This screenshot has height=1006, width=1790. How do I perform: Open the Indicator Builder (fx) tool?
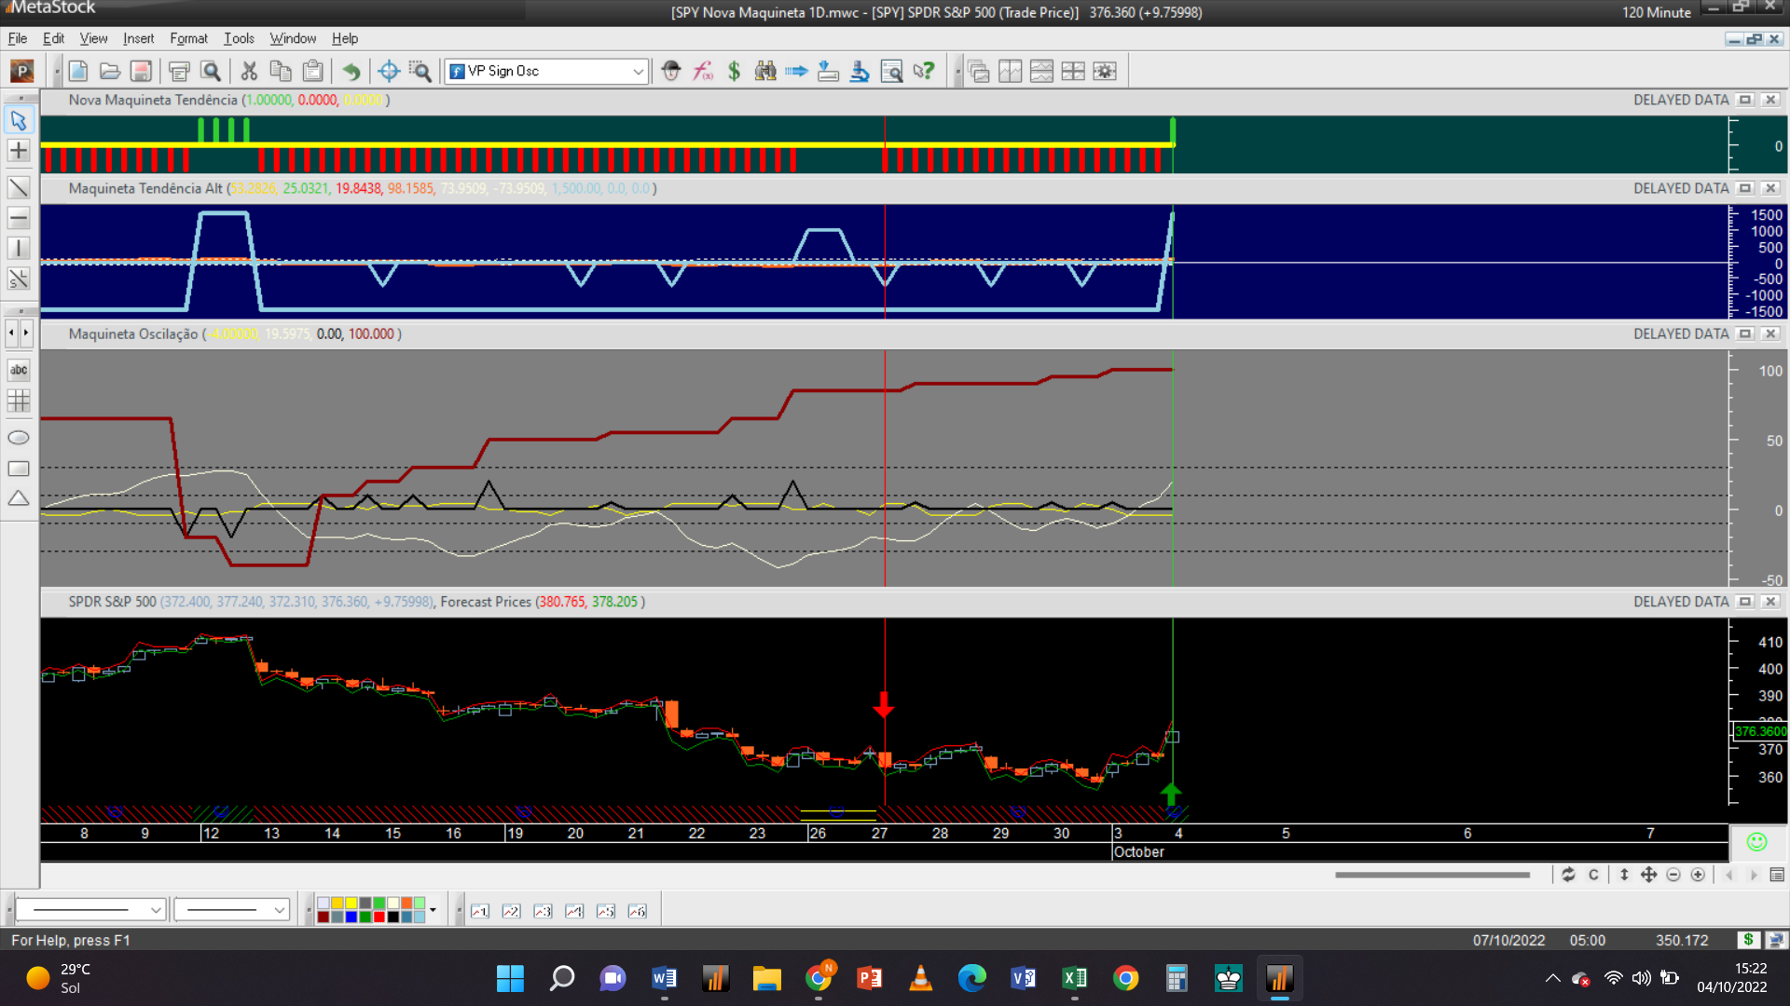(703, 71)
